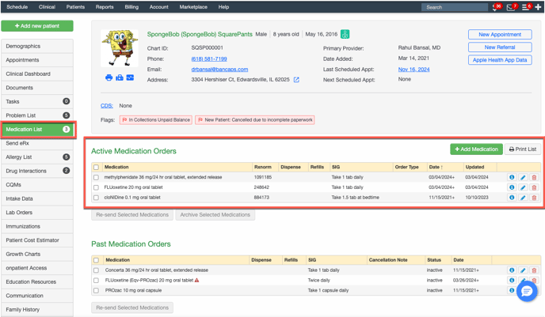Open the chat bubble widget
545x317 pixels.
(526, 291)
